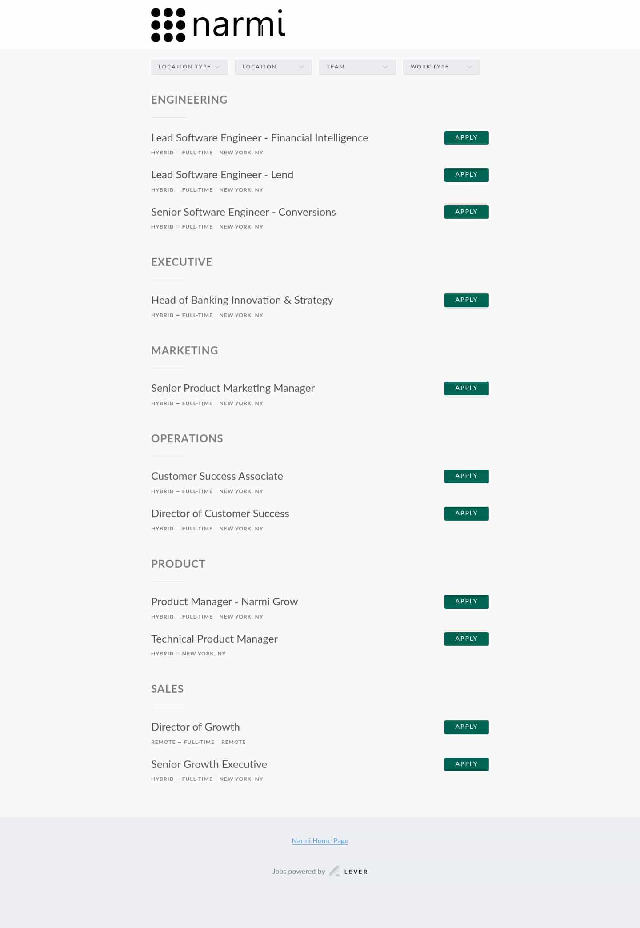The height and width of the screenshot is (928, 640).
Task: Apply for Lead Software Engineer - Financial Intelligence
Action: click(x=466, y=138)
